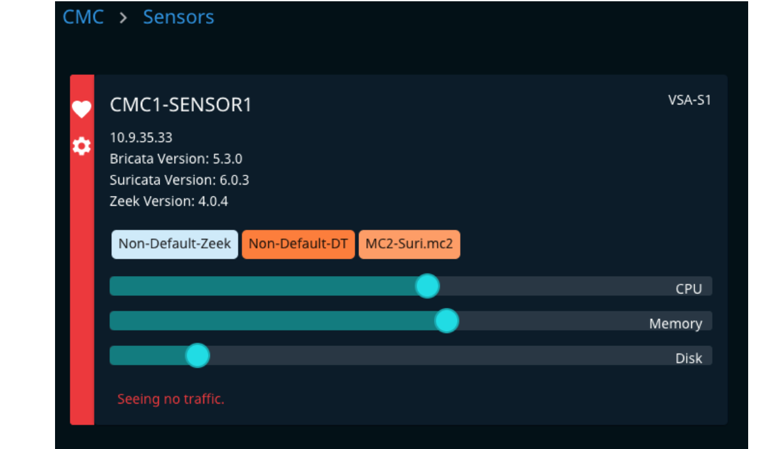Click the MC2-Suri.mc2 policy tag

pyautogui.click(x=409, y=244)
